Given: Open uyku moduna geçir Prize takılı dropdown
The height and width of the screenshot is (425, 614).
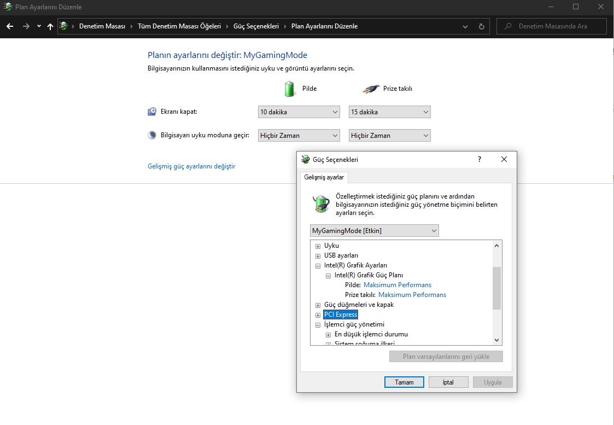Looking at the screenshot, I should click(x=389, y=136).
